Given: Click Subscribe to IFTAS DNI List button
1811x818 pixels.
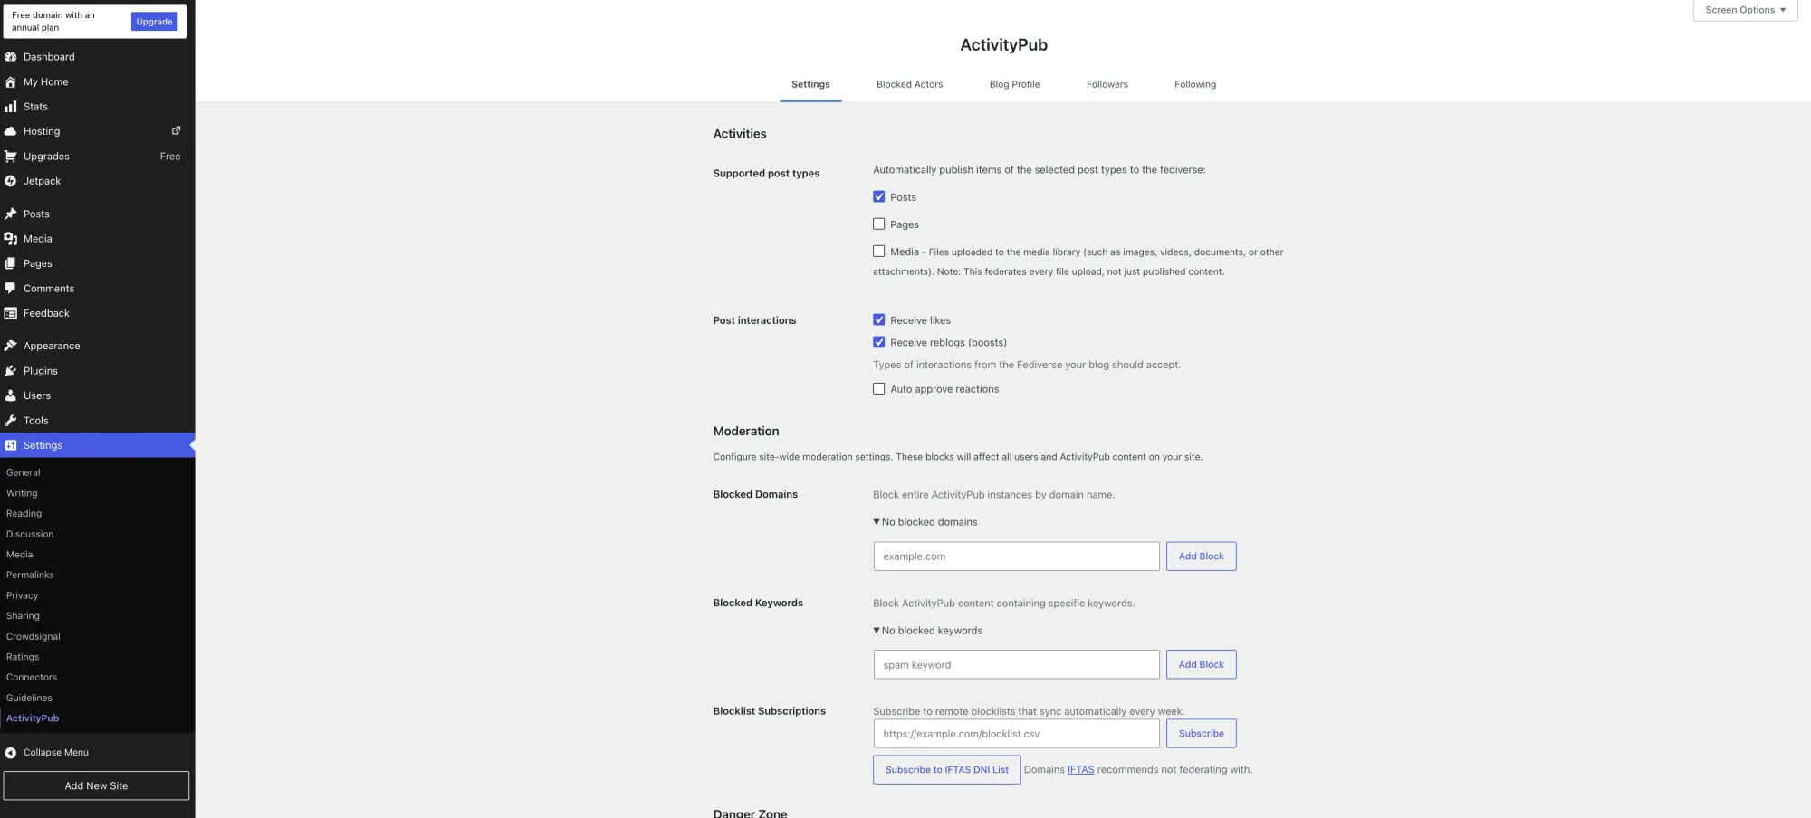Looking at the screenshot, I should pos(946,770).
